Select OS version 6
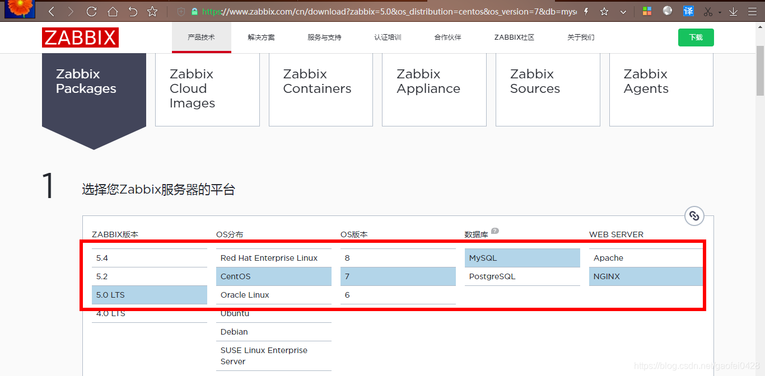Screen dimensions: 765x376 (398, 295)
